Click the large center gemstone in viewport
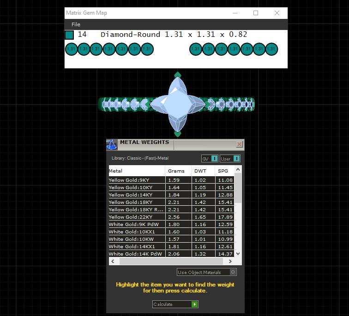This screenshot has height=316, width=349. (x=177, y=104)
